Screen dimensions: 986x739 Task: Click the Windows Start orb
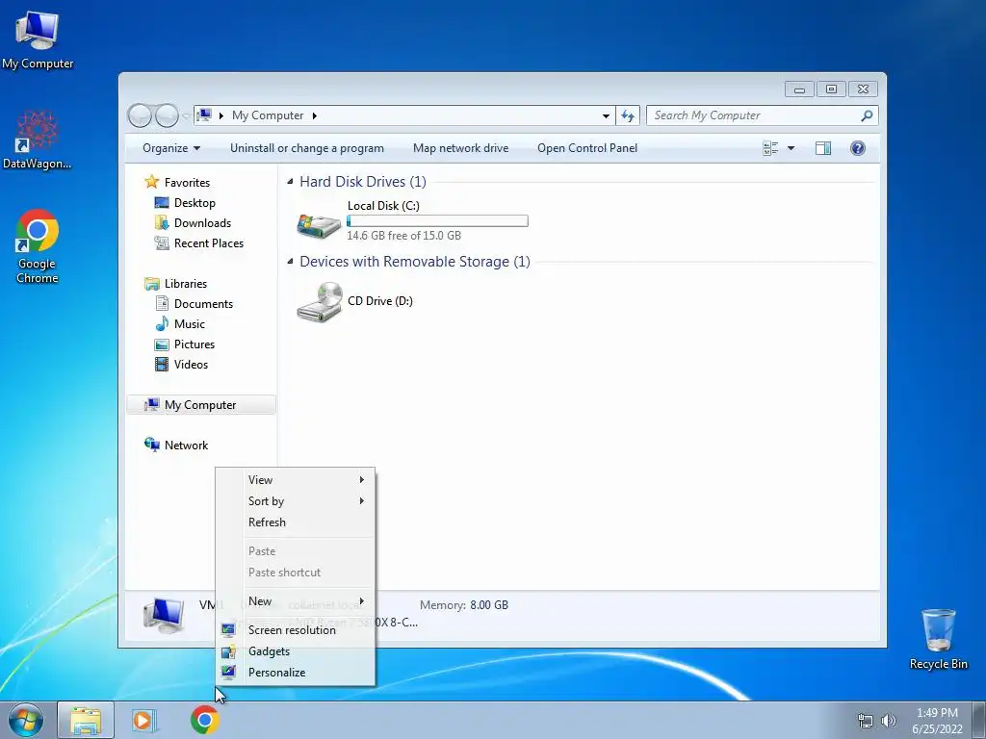[26, 720]
